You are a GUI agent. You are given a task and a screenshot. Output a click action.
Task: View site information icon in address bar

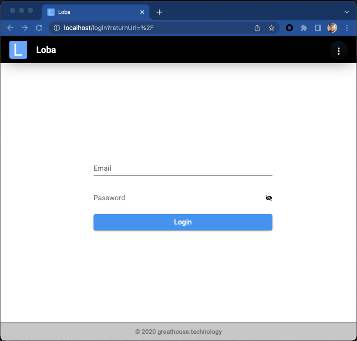[57, 28]
